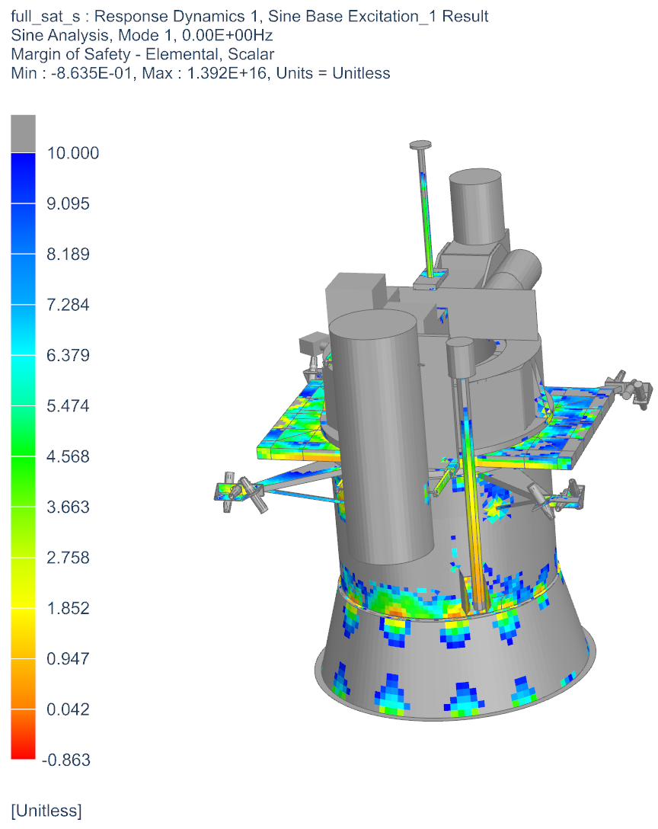Select the 5.474 legend text entry
This screenshot has width=658, height=829.
pyautogui.click(x=67, y=405)
